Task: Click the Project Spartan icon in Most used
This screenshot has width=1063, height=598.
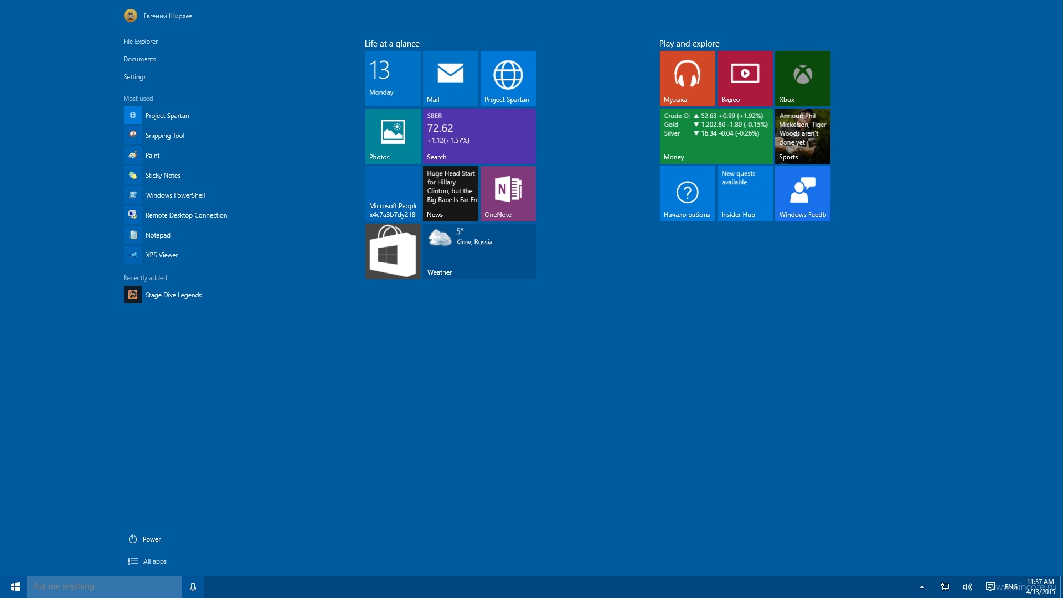Action: pos(133,116)
